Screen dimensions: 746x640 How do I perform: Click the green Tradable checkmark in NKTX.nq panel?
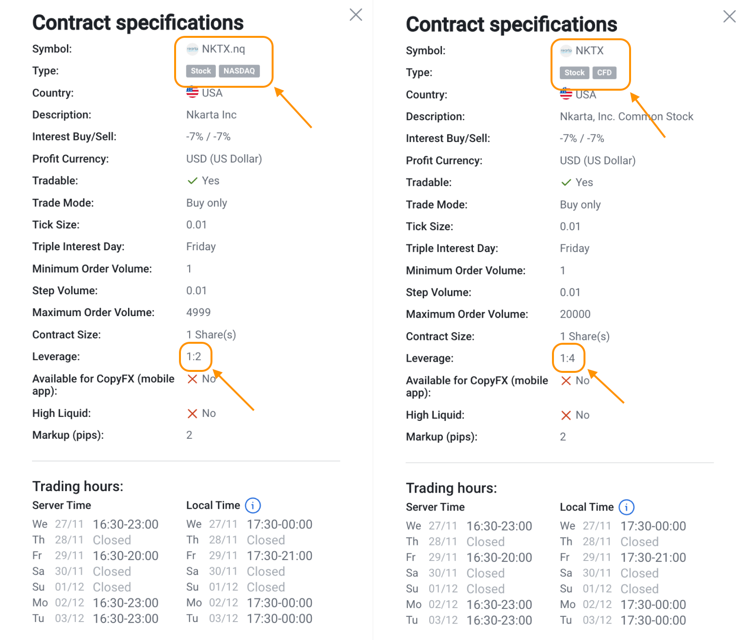[x=193, y=181]
